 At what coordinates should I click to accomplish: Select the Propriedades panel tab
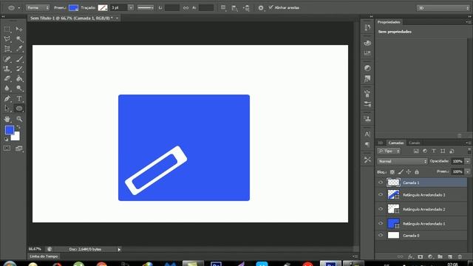click(389, 22)
